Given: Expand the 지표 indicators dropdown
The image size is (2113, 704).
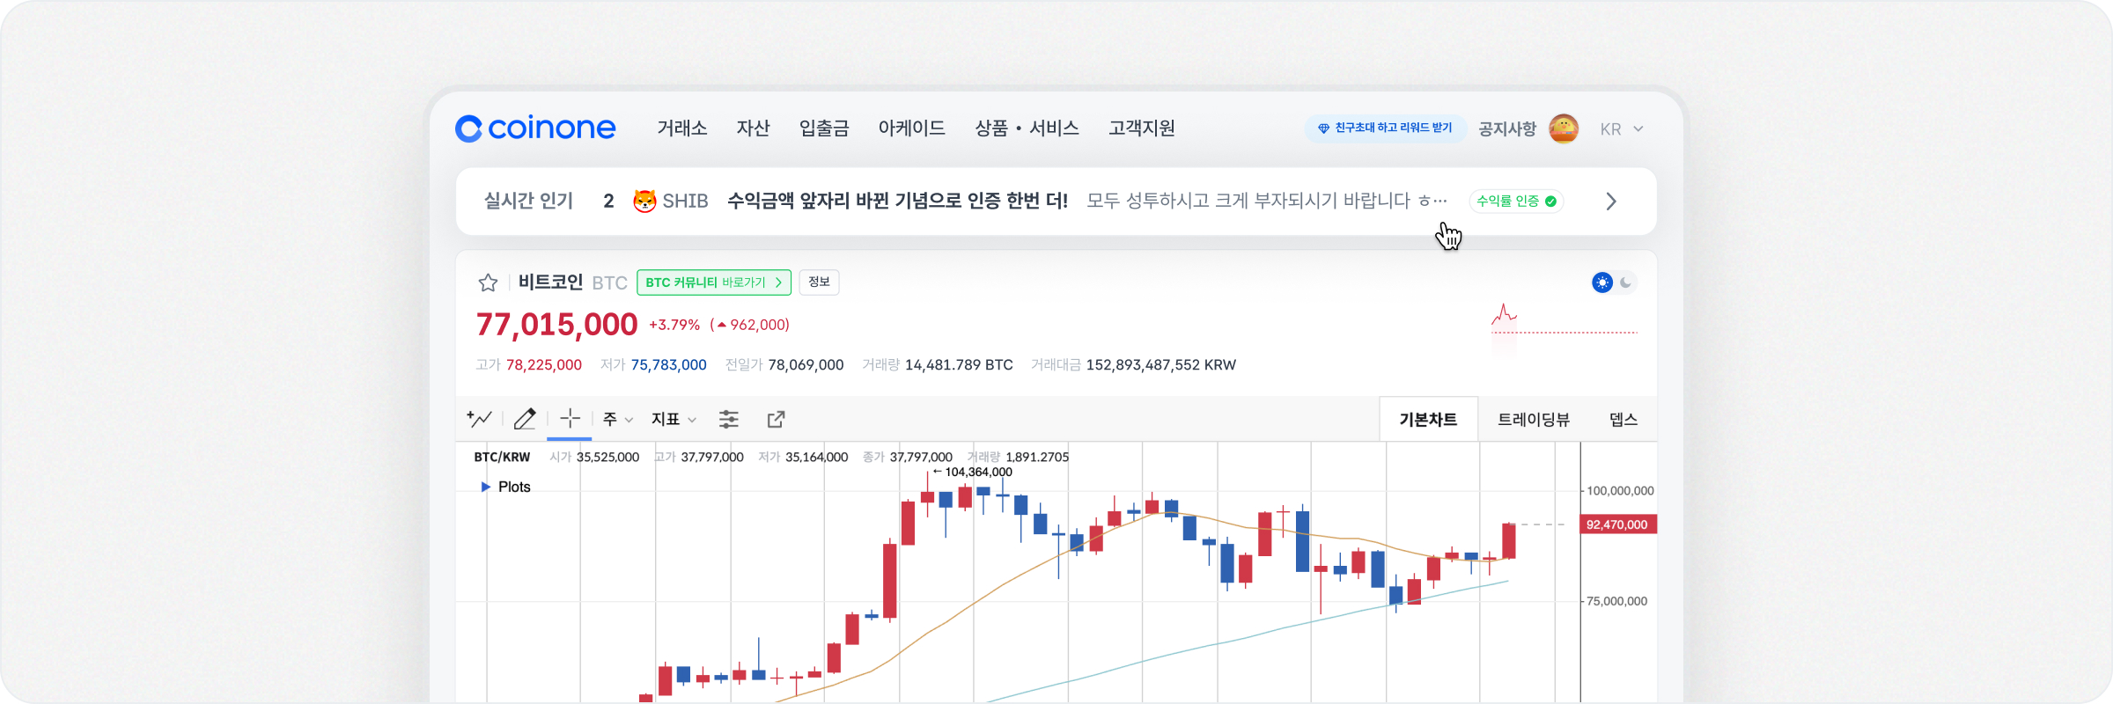Looking at the screenshot, I should pyautogui.click(x=674, y=420).
